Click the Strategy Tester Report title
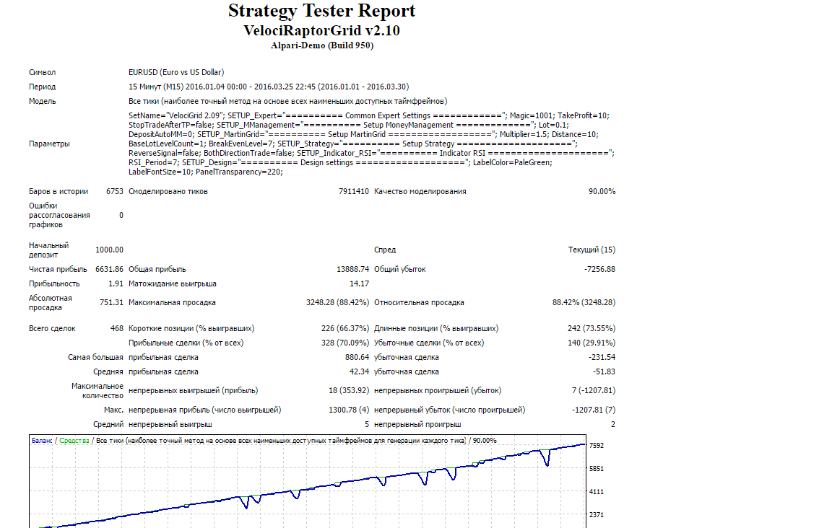Image resolution: width=832 pixels, height=528 pixels. 321,11
